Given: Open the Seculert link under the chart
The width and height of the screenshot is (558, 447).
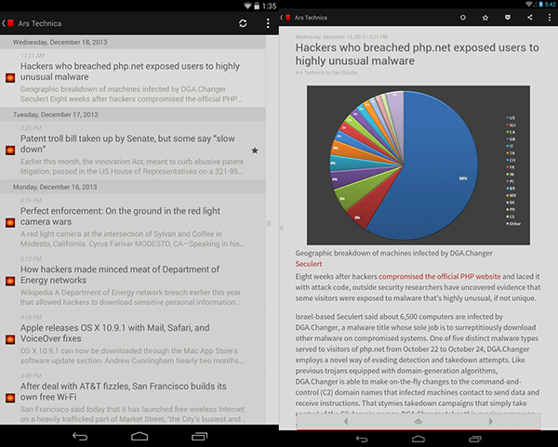Looking at the screenshot, I should (x=309, y=264).
